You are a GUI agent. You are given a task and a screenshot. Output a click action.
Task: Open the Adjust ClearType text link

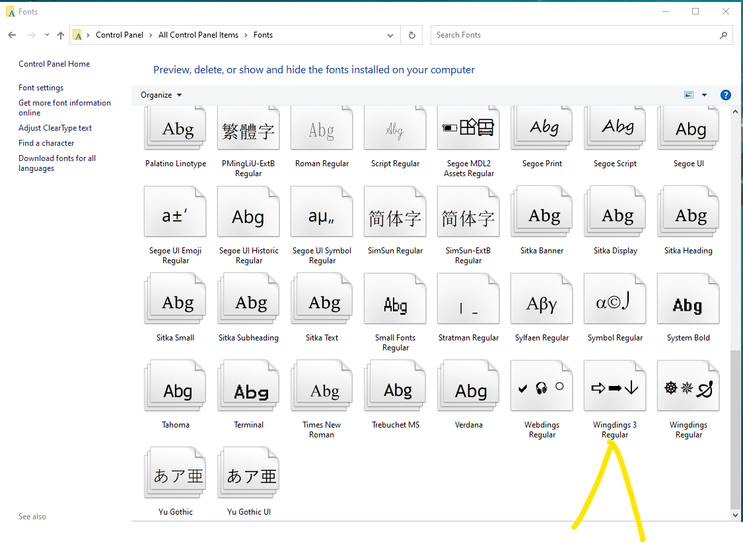coord(55,128)
